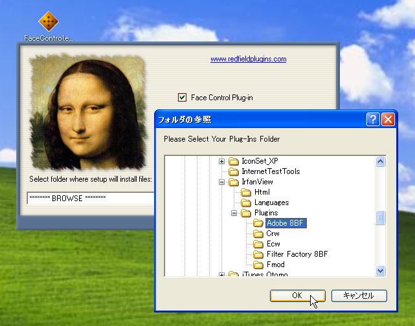Viewport: 415px width, 326px height.
Task: Expand the iTunes Otomo tree node
Action: click(221, 274)
